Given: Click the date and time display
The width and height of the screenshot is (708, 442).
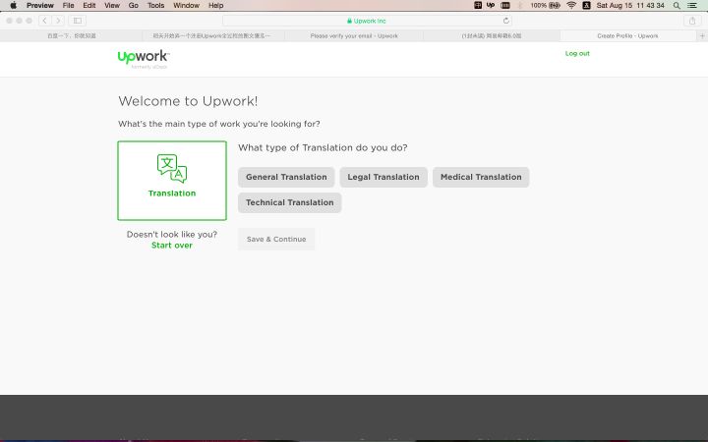Looking at the screenshot, I should point(630,6).
